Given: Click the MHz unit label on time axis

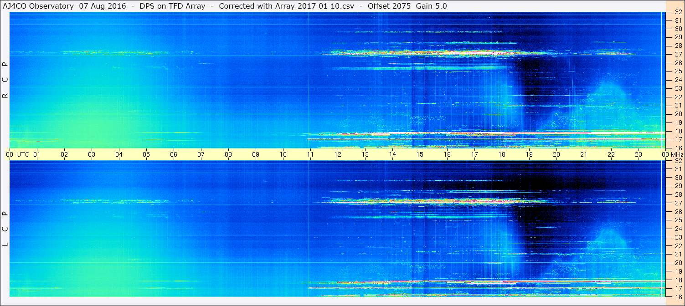Looking at the screenshot, I should point(676,154).
